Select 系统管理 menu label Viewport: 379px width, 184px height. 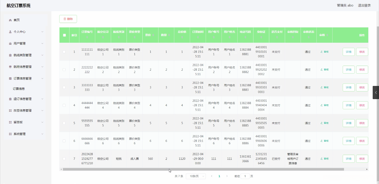point(20,134)
